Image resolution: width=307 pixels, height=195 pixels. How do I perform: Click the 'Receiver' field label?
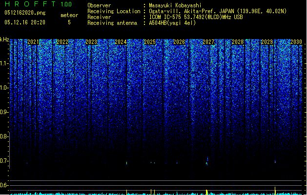pos(99,17)
